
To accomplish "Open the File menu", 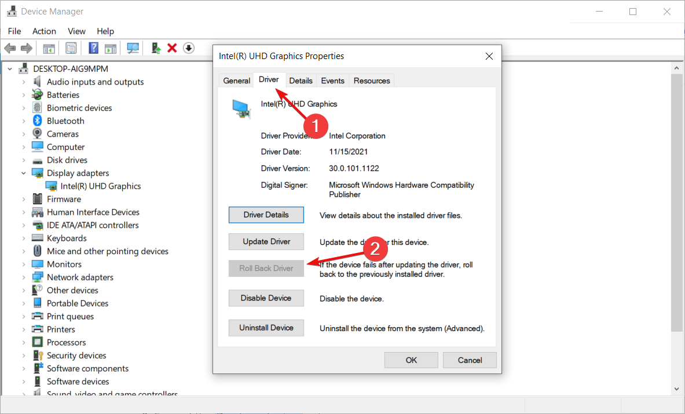I will pyautogui.click(x=14, y=31).
